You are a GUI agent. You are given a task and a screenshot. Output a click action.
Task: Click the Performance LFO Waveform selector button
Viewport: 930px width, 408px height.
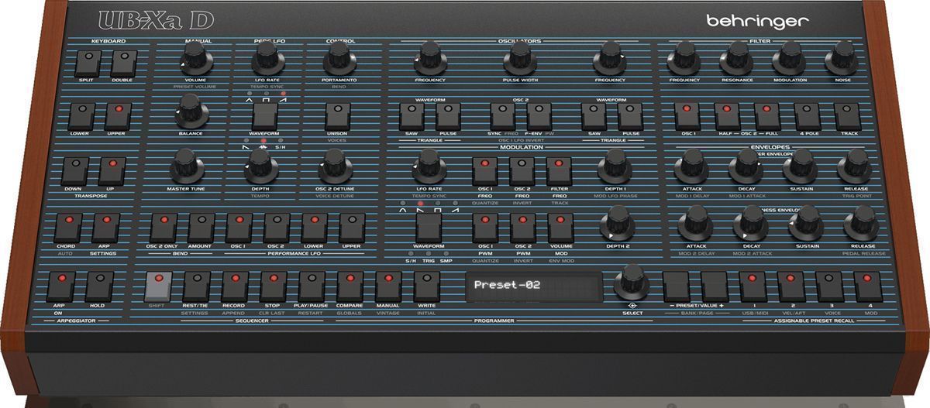coord(264,117)
